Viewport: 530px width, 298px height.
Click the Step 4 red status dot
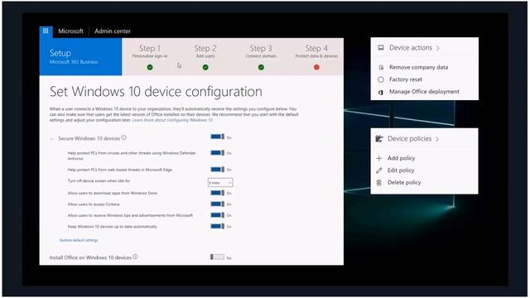point(316,67)
